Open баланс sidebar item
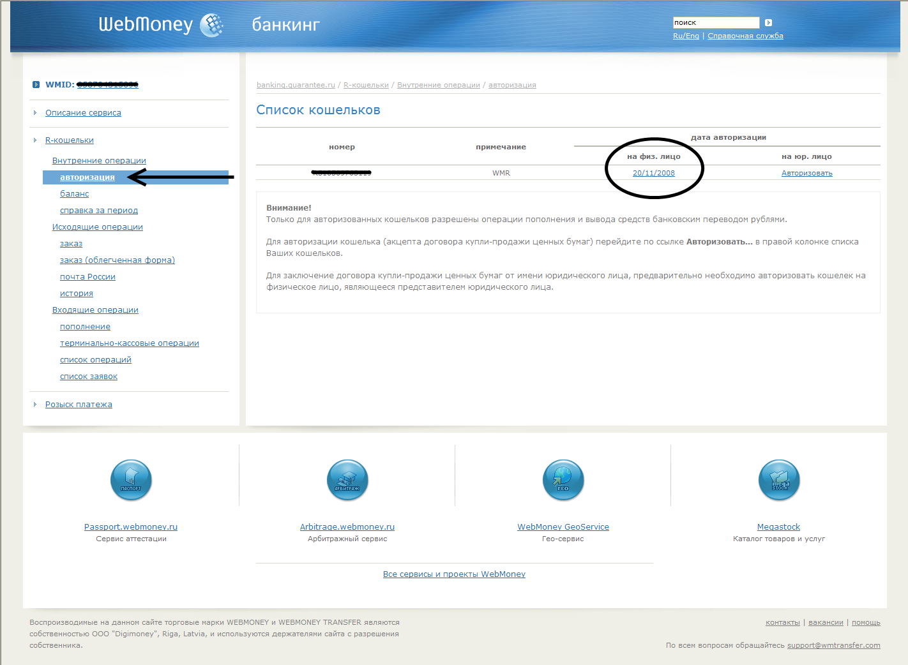This screenshot has height=665, width=908. (x=74, y=193)
